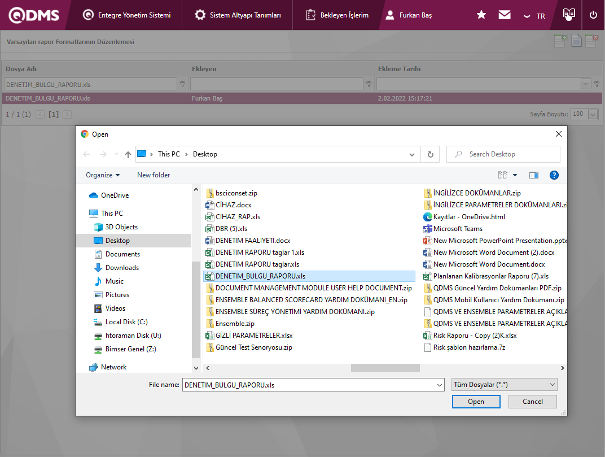This screenshot has height=457, width=605.
Task: Open file type filter Tüm Dosyalar dropdown
Action: point(505,385)
